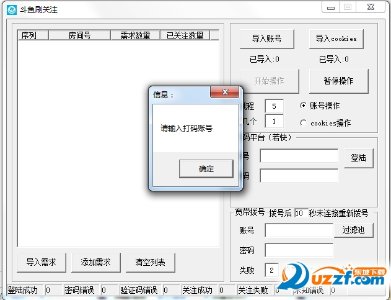Click the 请输入打码账号 message text
The image size is (391, 300).
[x=187, y=129]
